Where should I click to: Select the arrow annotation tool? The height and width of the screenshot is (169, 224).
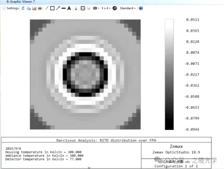[58, 8]
